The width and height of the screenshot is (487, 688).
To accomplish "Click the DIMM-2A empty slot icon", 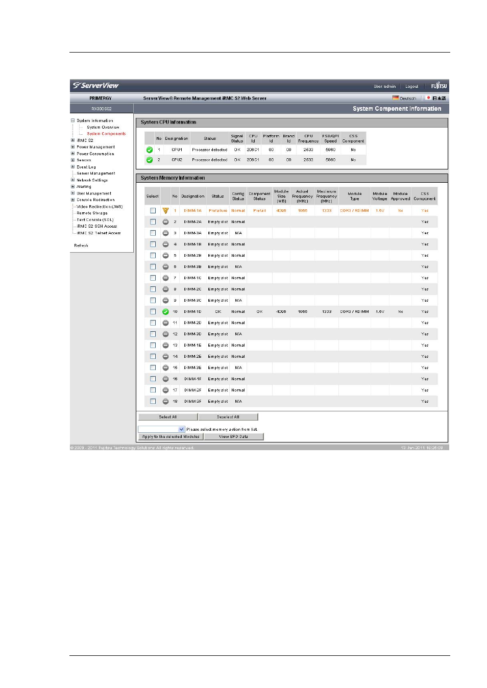I will pyautogui.click(x=165, y=222).
